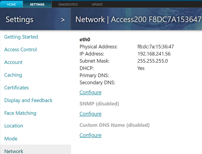This screenshot has width=202, height=154.
Task: Click the Settings panel title
Action: click(19, 20)
